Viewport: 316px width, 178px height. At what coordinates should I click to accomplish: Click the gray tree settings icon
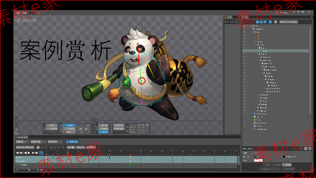click(275, 22)
